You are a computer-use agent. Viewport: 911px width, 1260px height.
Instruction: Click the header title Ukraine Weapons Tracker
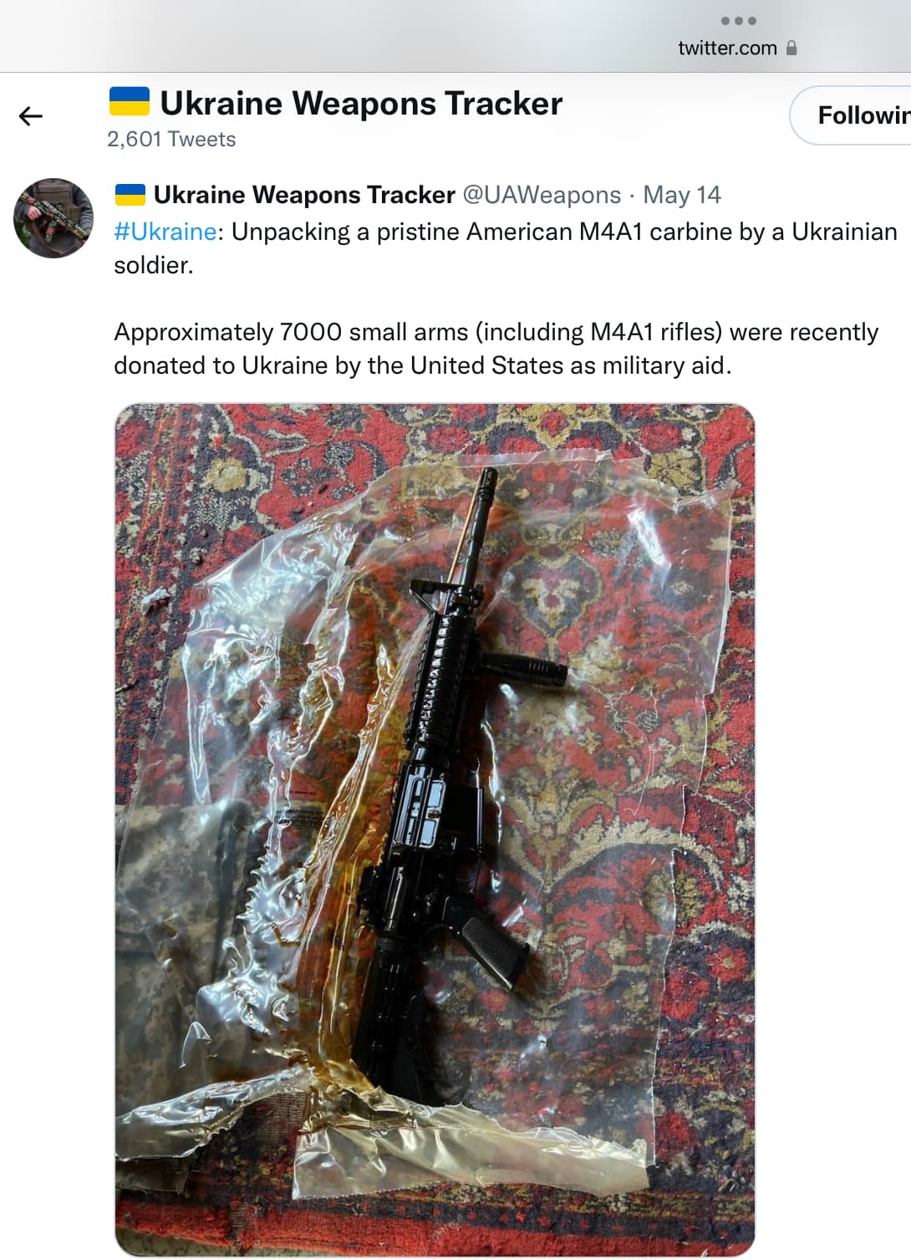[x=361, y=103]
